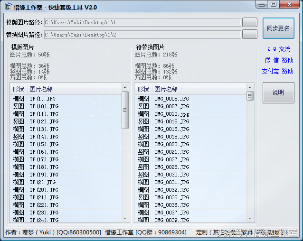The height and width of the screenshot is (241, 303).
Task: Select row IMG_0005.JPG
Action: 190,99
